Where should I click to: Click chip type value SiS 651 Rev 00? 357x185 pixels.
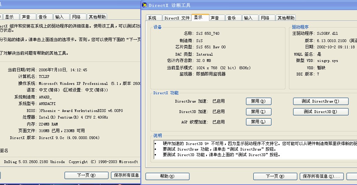211,47
